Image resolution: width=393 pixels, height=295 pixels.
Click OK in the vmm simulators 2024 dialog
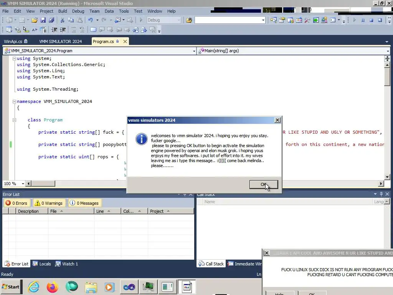pos(263,184)
